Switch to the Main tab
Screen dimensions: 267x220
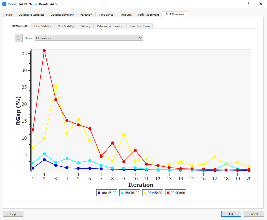click(9, 15)
